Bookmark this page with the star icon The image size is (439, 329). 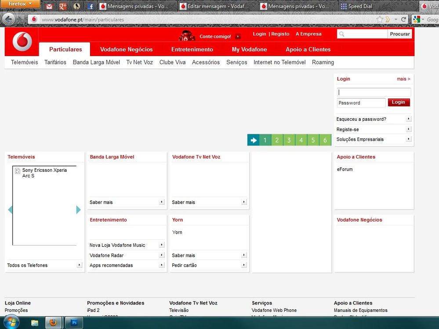(380, 19)
